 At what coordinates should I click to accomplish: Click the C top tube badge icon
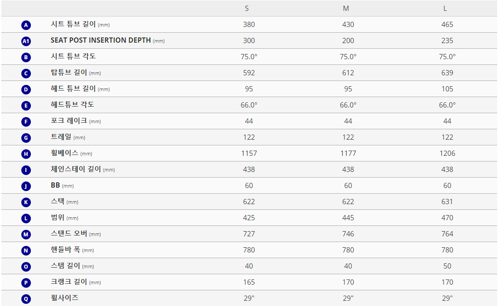coord(26,74)
